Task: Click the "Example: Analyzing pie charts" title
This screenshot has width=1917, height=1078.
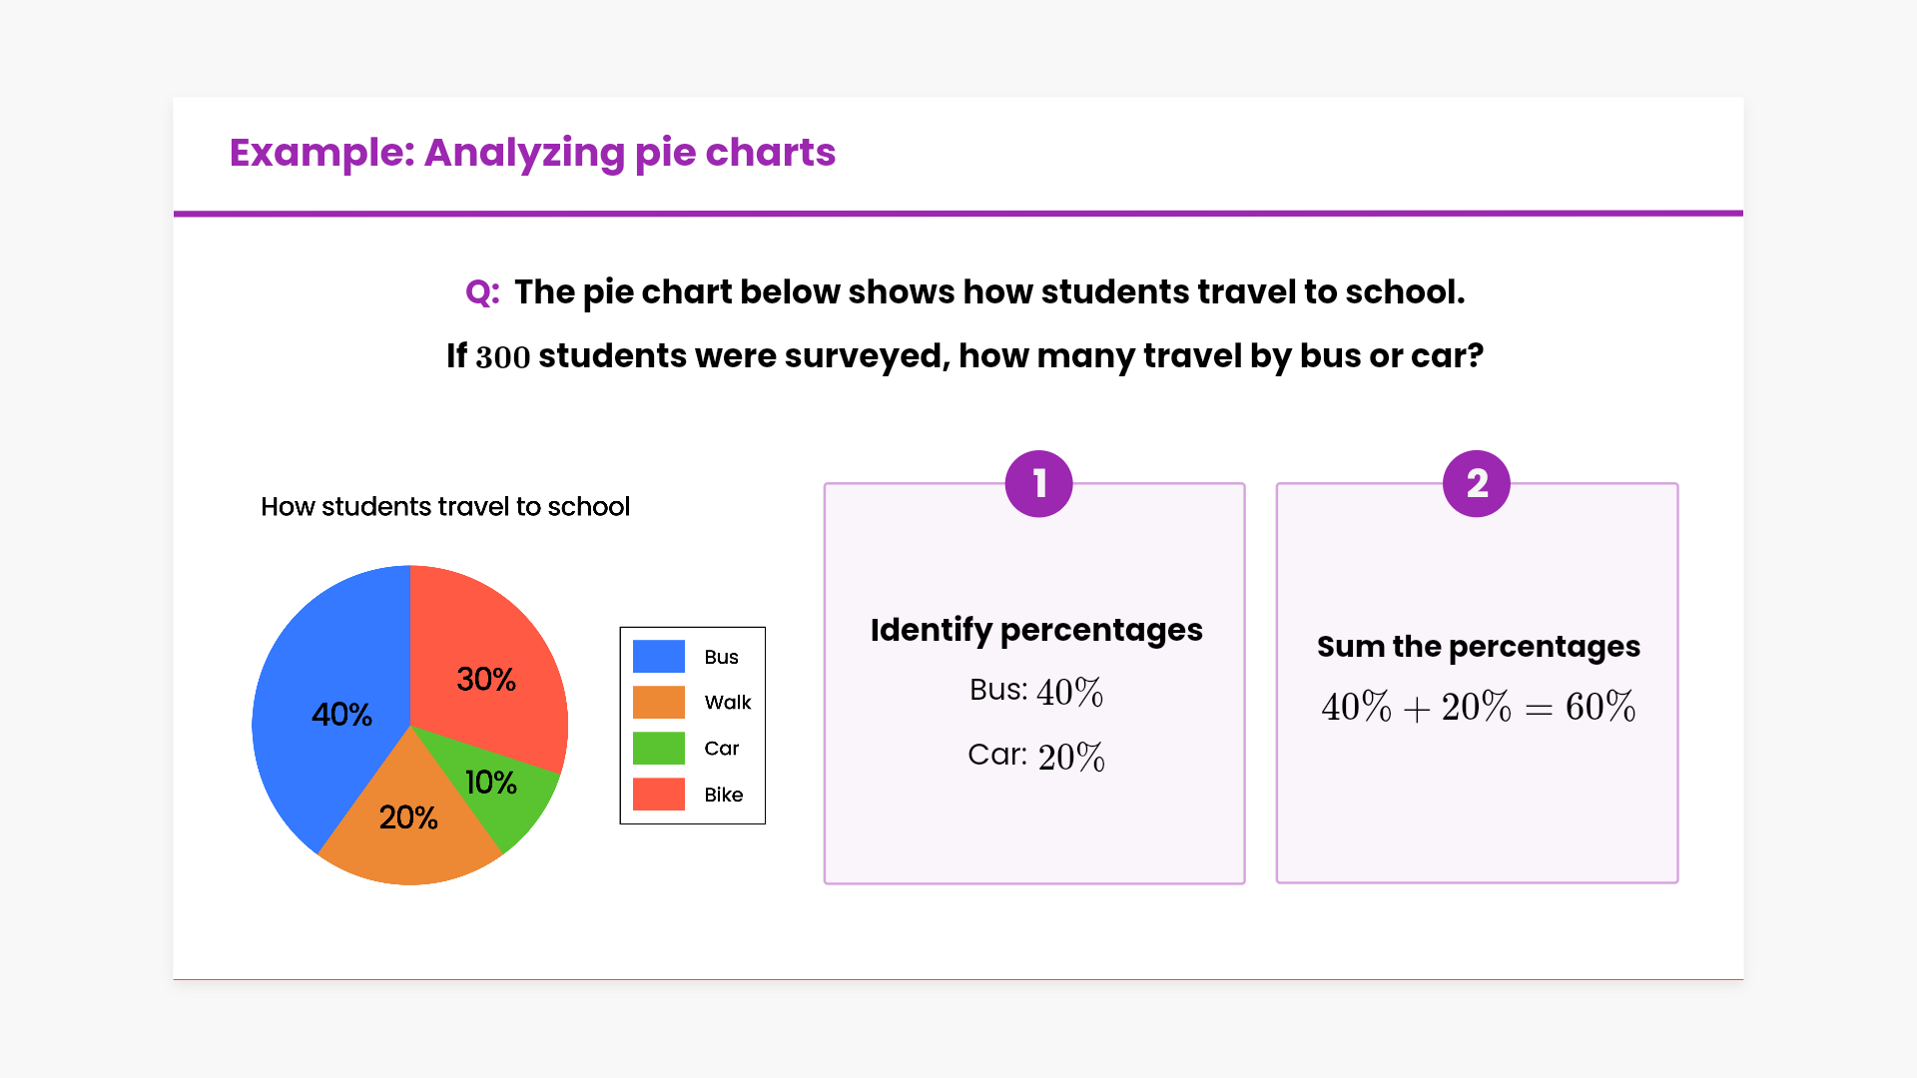Action: (x=532, y=153)
